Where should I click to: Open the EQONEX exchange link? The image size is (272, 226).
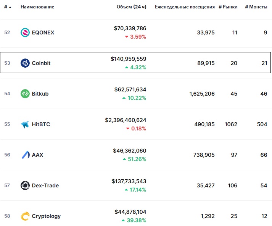pyautogui.click(x=43, y=33)
